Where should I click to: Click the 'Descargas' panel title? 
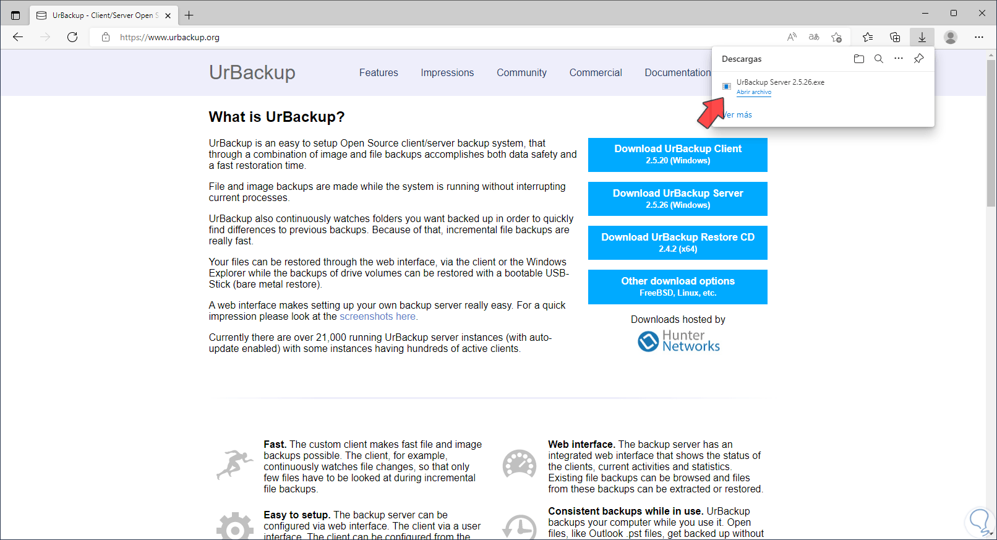tap(742, 59)
